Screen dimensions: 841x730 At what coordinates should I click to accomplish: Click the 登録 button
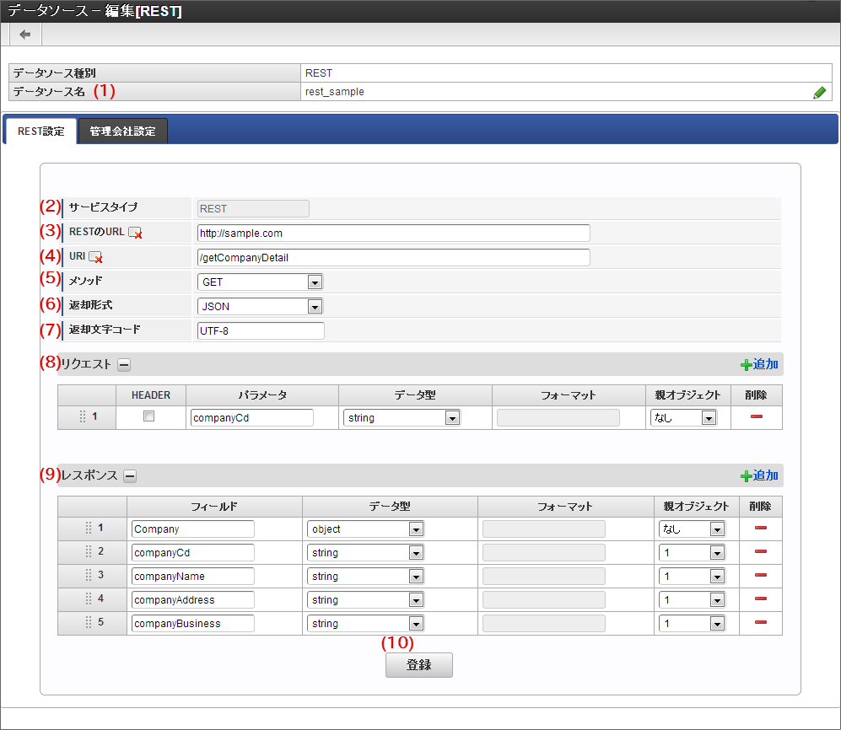[418, 665]
